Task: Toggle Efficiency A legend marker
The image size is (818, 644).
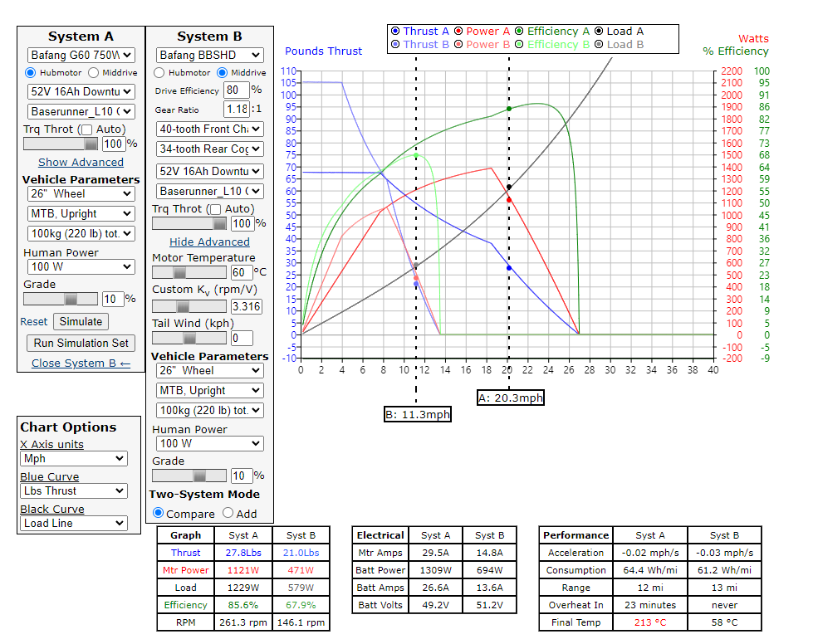Action: 519,32
